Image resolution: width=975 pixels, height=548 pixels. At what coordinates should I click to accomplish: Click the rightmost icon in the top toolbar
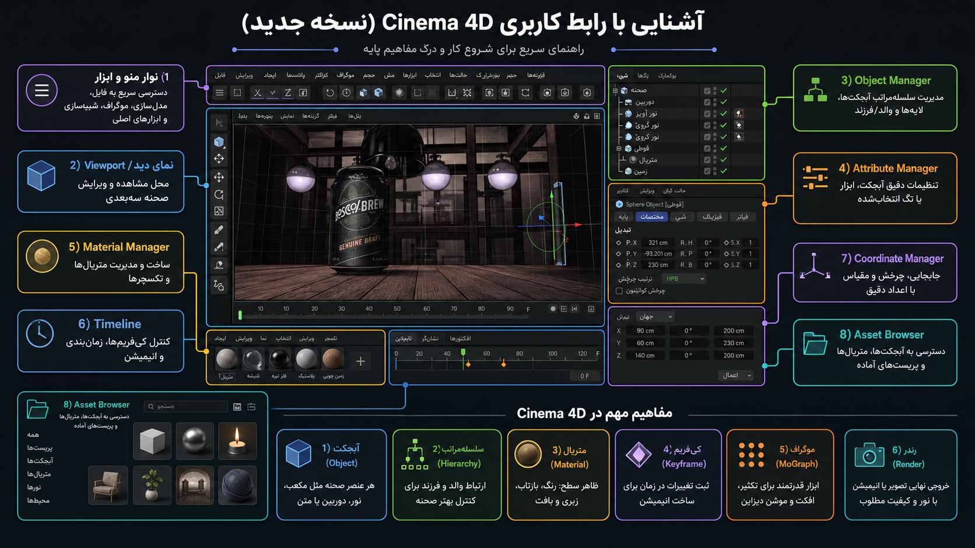[x=587, y=93]
